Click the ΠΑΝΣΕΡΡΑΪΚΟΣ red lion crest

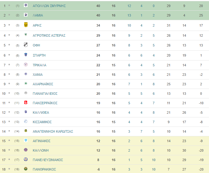point(26,102)
